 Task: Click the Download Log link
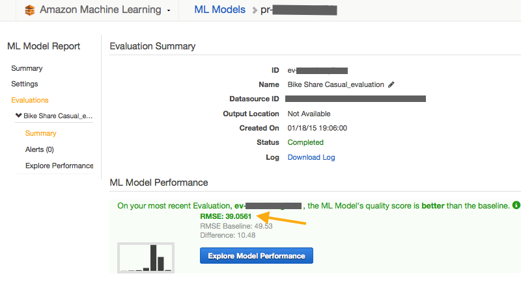311,157
